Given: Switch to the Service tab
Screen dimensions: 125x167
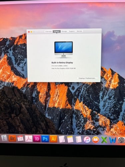Looking at the screenshot, I should [x=79, y=31].
